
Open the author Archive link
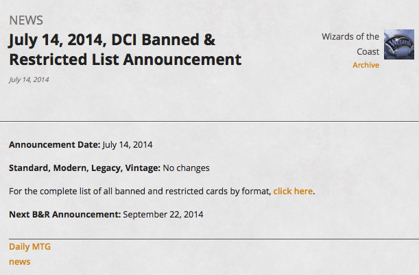click(x=366, y=65)
